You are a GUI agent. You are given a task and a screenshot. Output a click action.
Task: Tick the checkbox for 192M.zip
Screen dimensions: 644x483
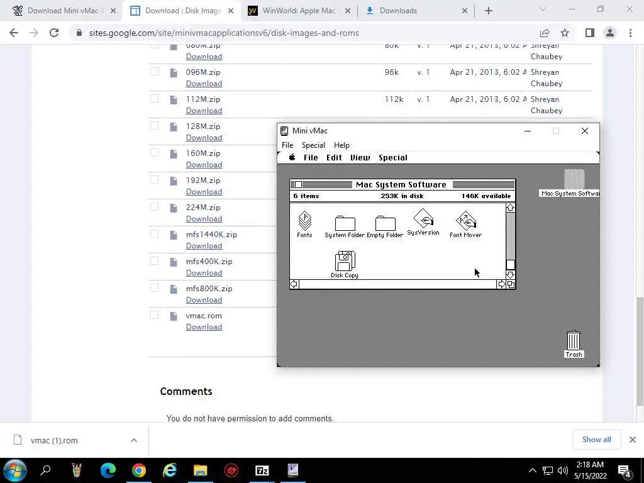[x=155, y=179]
